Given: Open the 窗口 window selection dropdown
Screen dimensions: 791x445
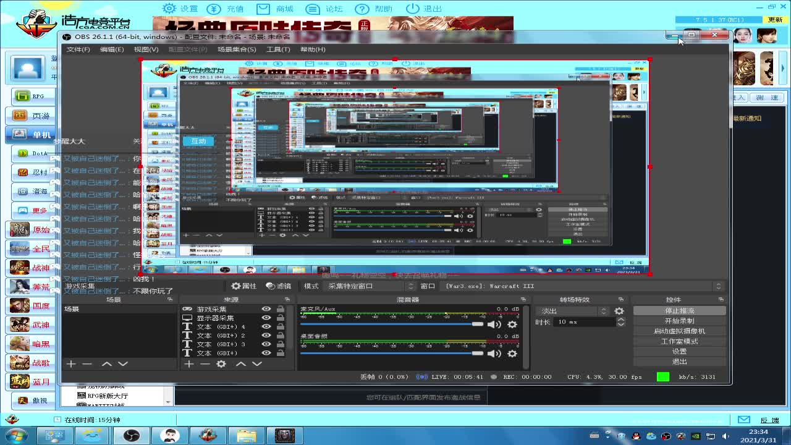Looking at the screenshot, I should click(583, 286).
